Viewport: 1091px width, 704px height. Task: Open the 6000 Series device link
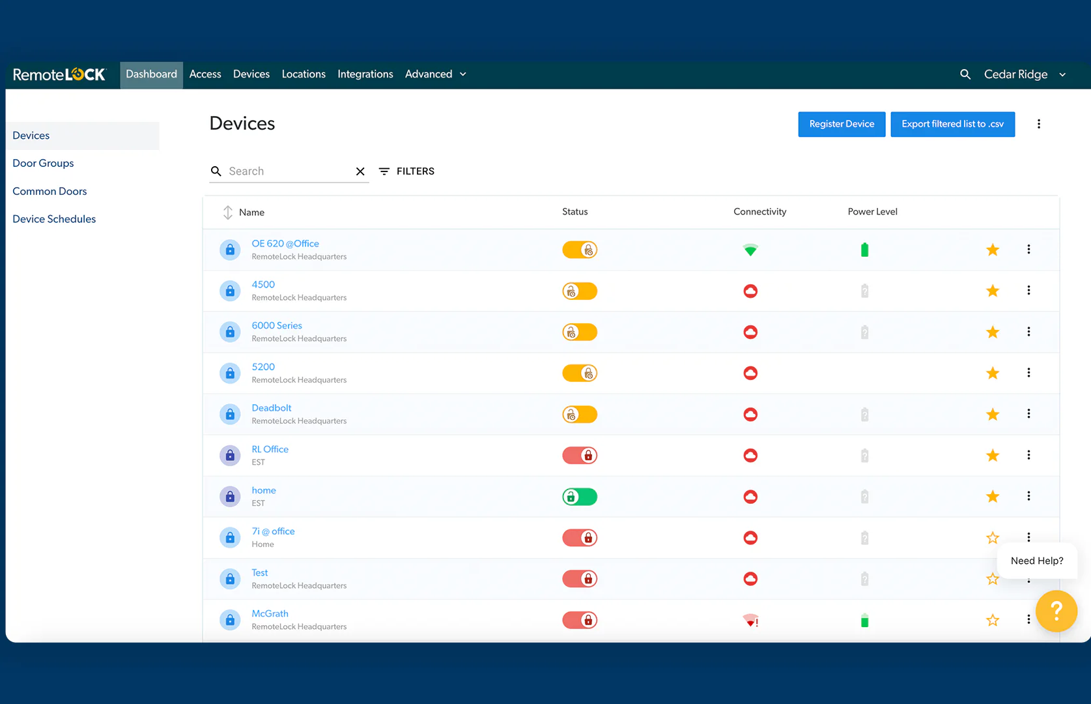pyautogui.click(x=277, y=326)
